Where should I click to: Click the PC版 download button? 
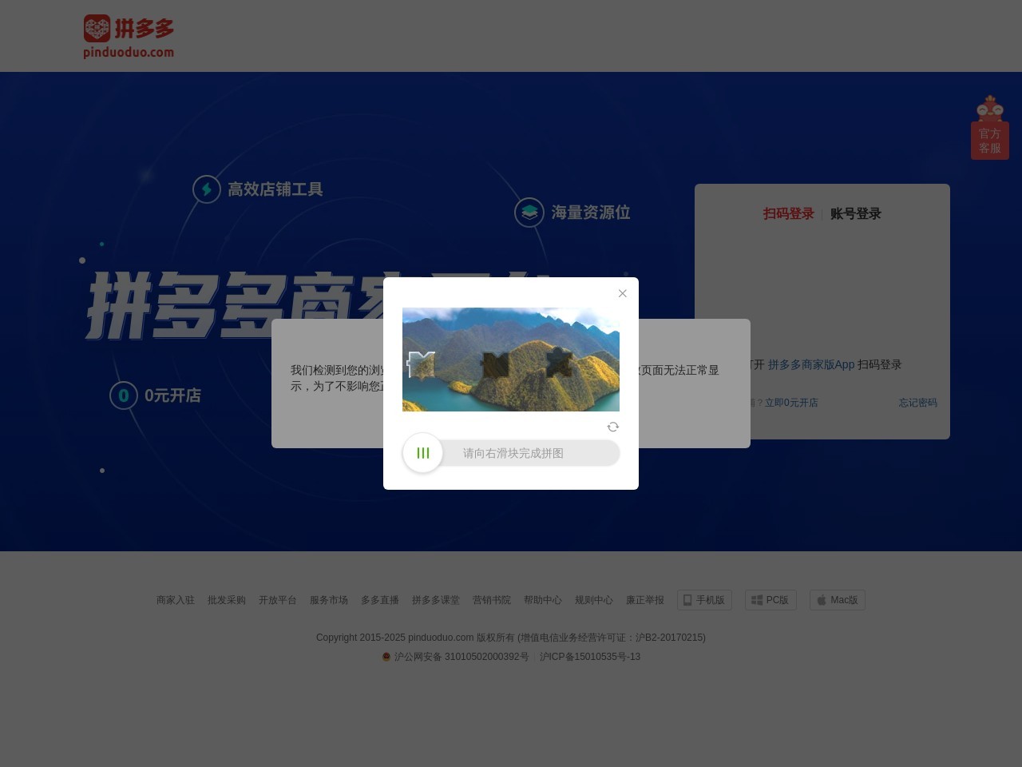pos(770,600)
